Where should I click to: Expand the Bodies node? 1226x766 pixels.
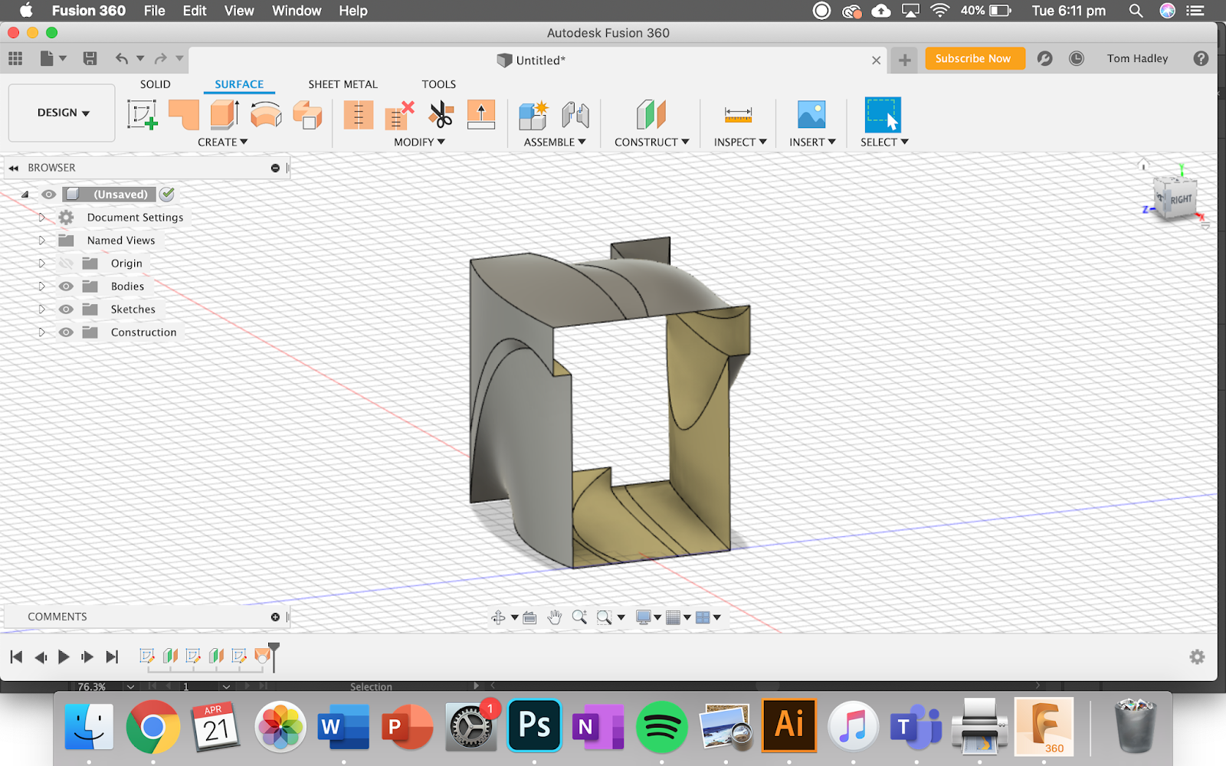coord(42,286)
